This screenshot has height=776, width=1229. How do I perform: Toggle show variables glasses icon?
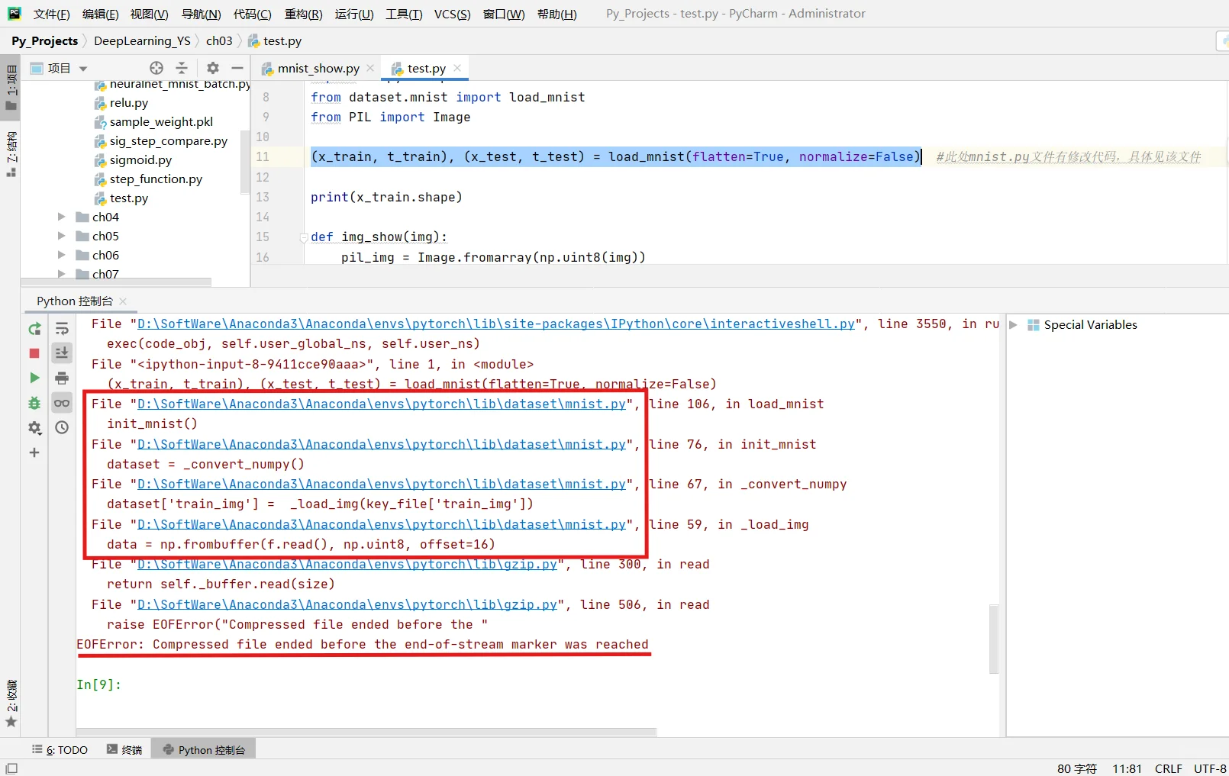click(x=62, y=403)
